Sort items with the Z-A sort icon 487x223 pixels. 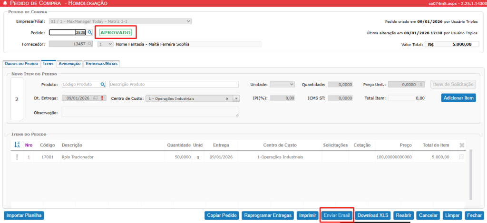coord(17,145)
